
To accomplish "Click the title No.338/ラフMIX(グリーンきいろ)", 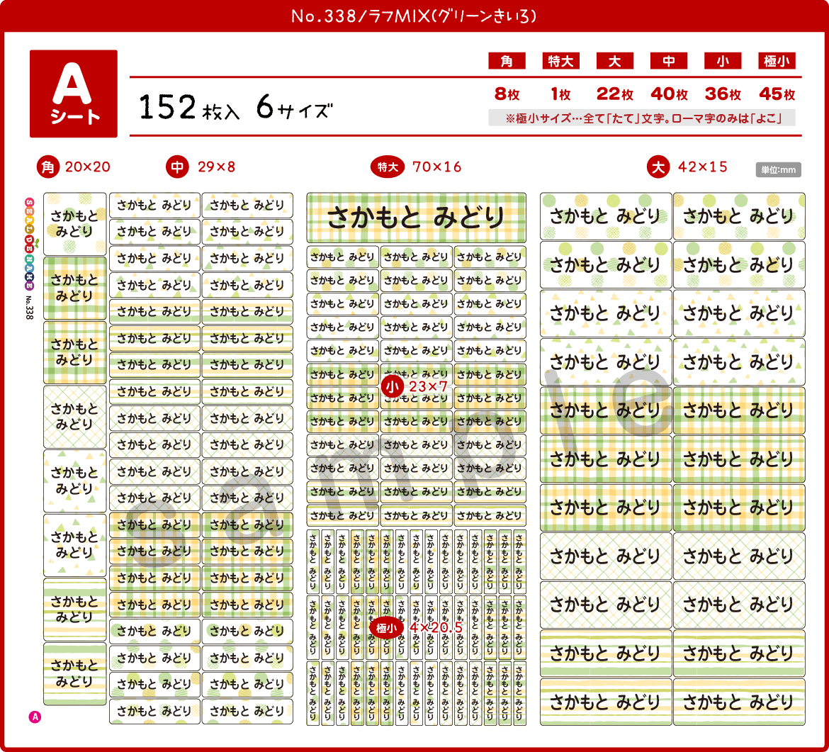I will [x=414, y=16].
